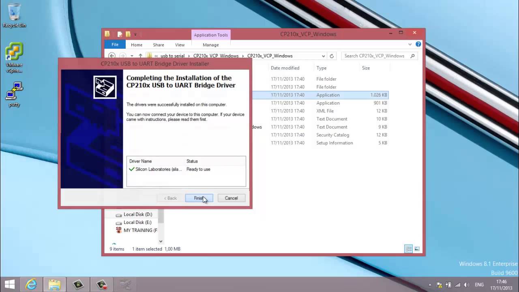
Task: Sort files by Type column
Action: (322, 68)
